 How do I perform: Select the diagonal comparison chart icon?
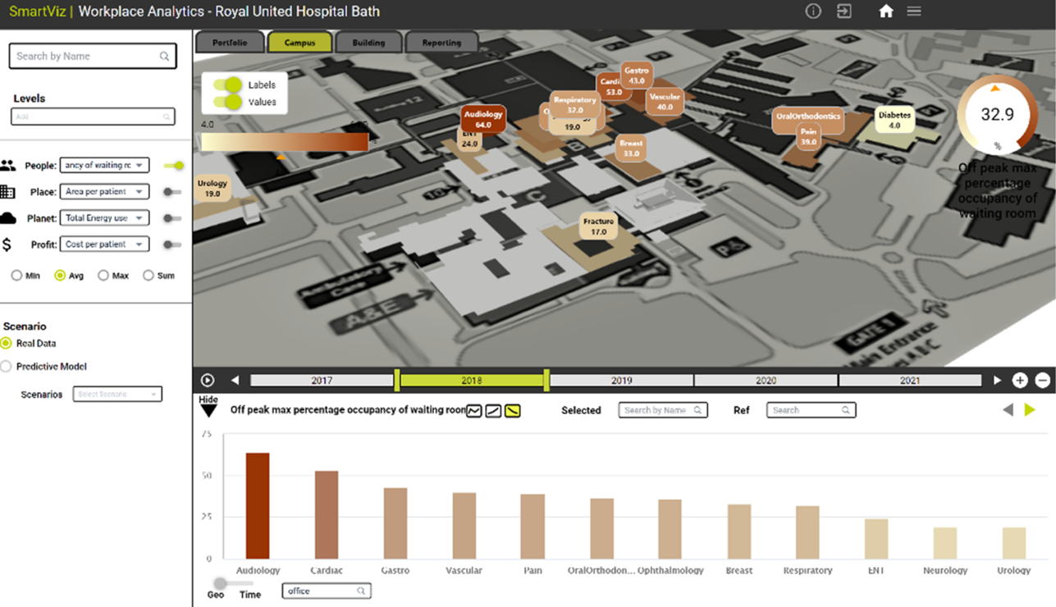coord(492,410)
